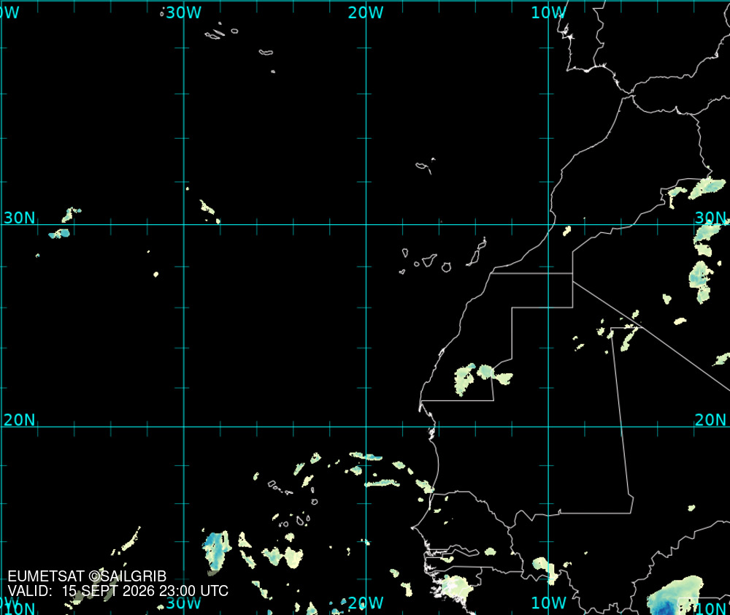The image size is (730, 615).
Task: Click the 10W longitude label at top
Action: (x=548, y=12)
